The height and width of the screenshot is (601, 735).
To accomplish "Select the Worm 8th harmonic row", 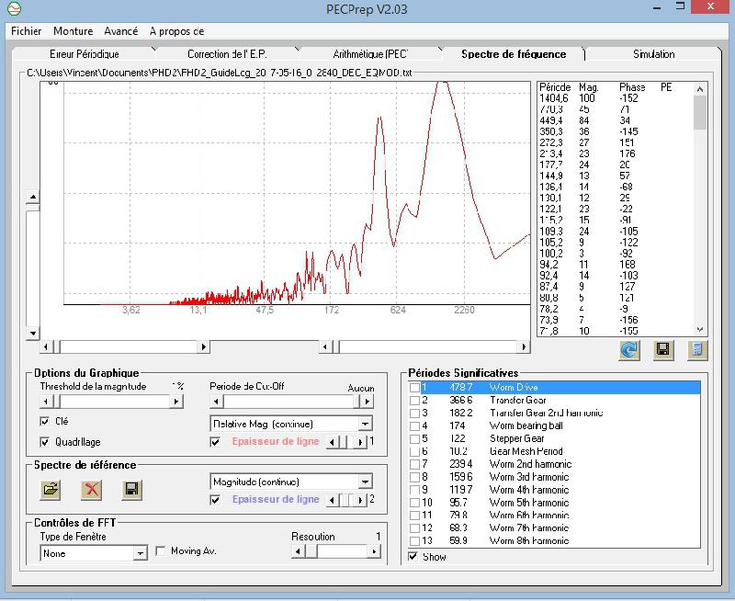I will click(555, 540).
